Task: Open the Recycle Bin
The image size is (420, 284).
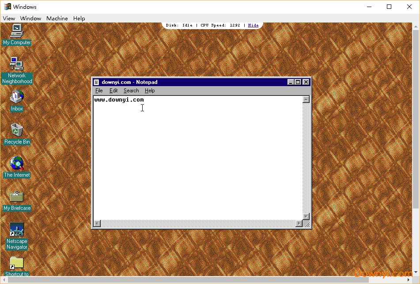Action: click(x=16, y=130)
